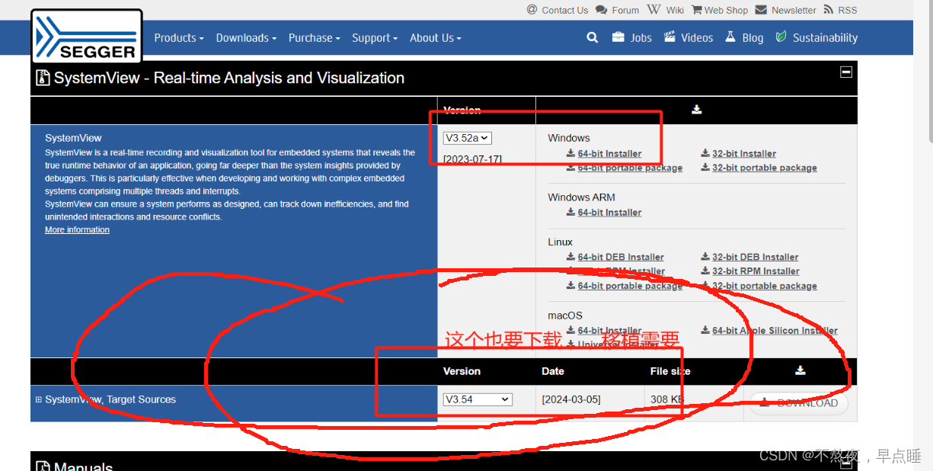Image resolution: width=933 pixels, height=471 pixels.
Task: Go to Web Shop
Action: 720,10
